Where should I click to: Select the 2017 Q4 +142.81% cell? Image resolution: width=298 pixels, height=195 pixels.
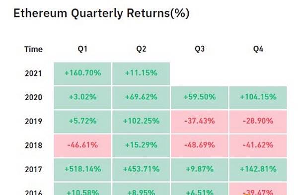(x=258, y=170)
